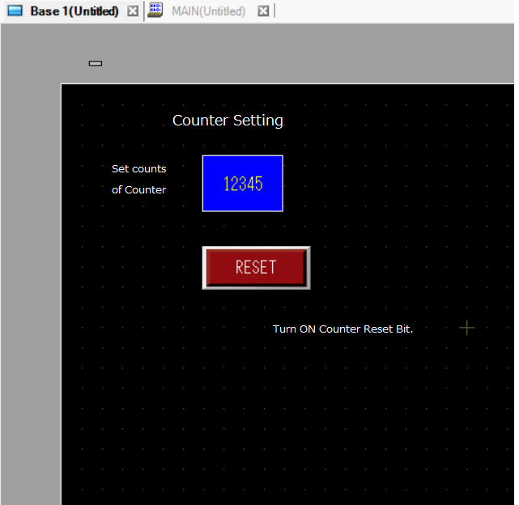
Task: Click the red RESET switch
Action: tap(256, 268)
